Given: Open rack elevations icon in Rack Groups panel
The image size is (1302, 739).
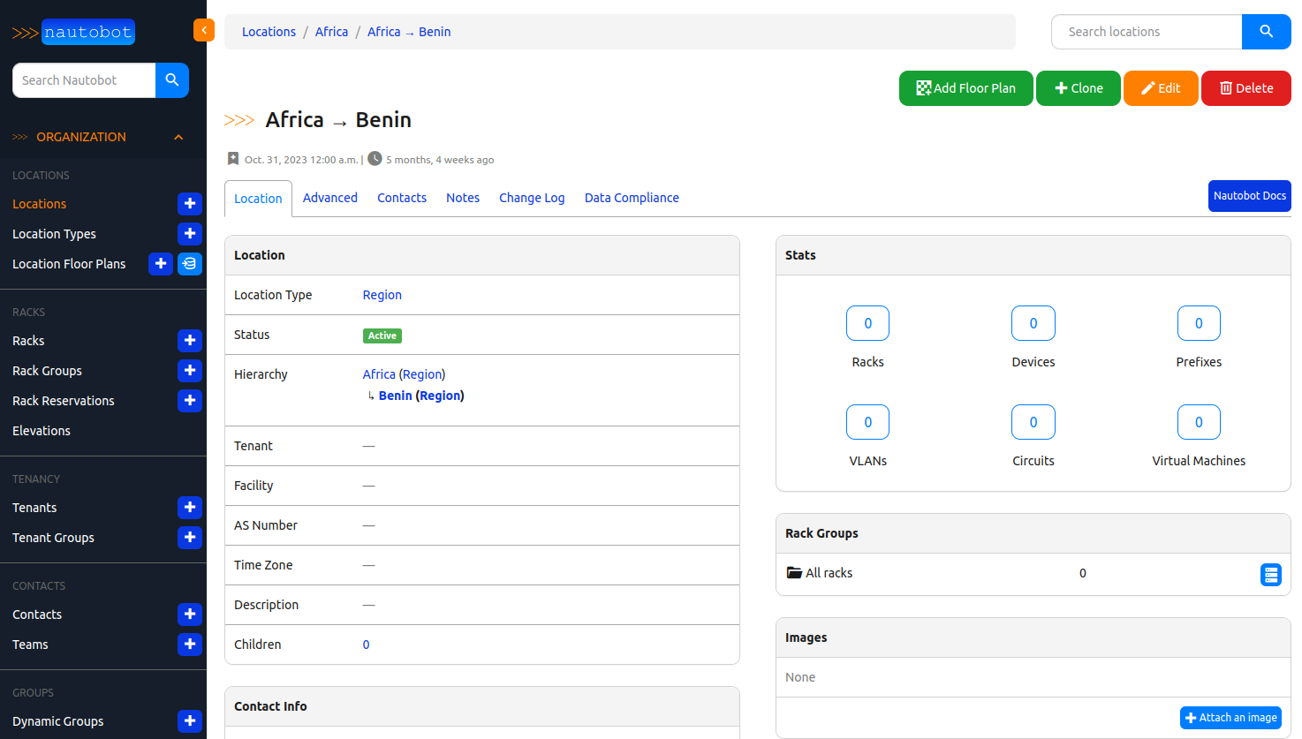Looking at the screenshot, I should coord(1270,575).
